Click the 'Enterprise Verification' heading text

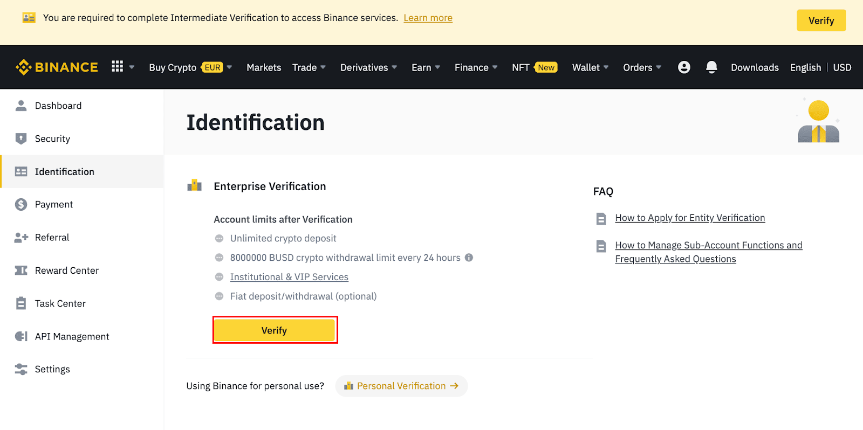coord(270,186)
